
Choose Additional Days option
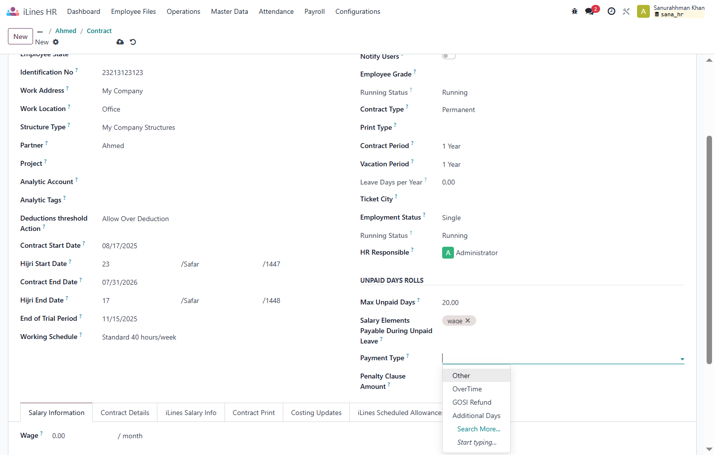click(476, 416)
